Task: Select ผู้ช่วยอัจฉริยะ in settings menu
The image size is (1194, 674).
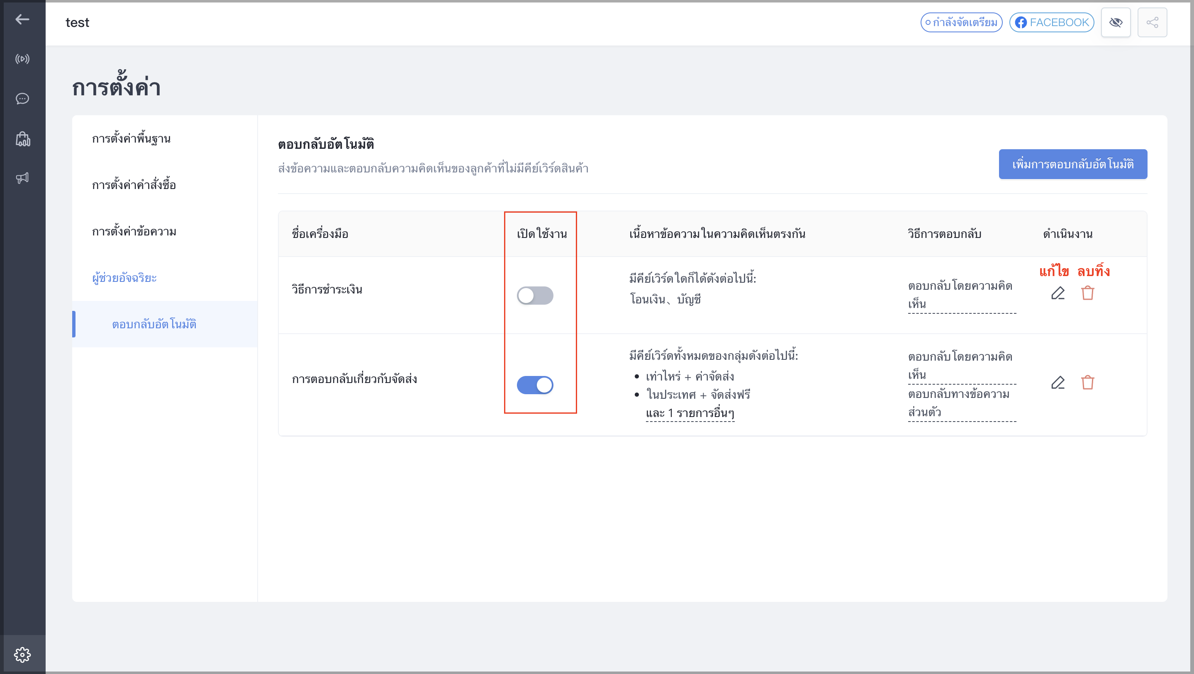Action: [124, 277]
